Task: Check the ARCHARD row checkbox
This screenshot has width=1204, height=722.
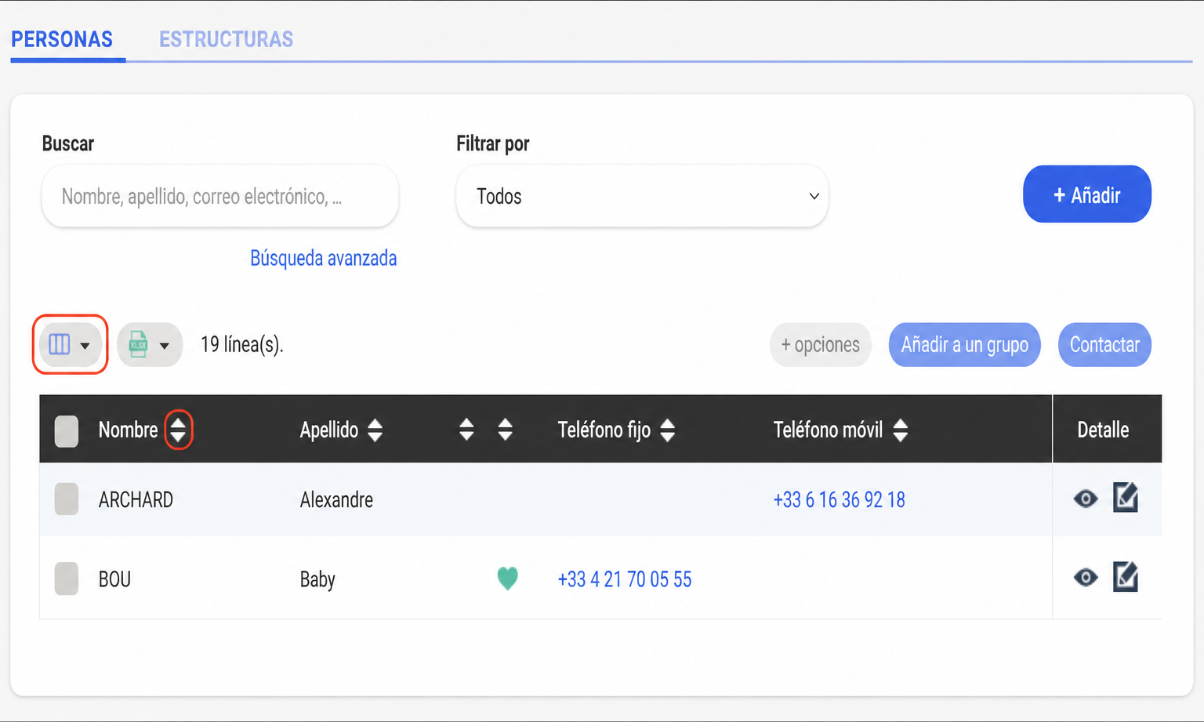Action: (x=67, y=499)
